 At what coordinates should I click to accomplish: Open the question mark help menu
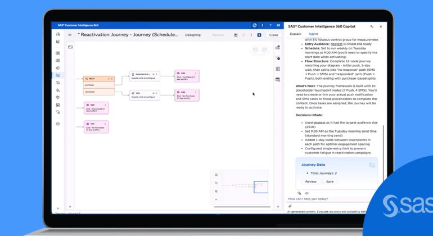click(270, 25)
